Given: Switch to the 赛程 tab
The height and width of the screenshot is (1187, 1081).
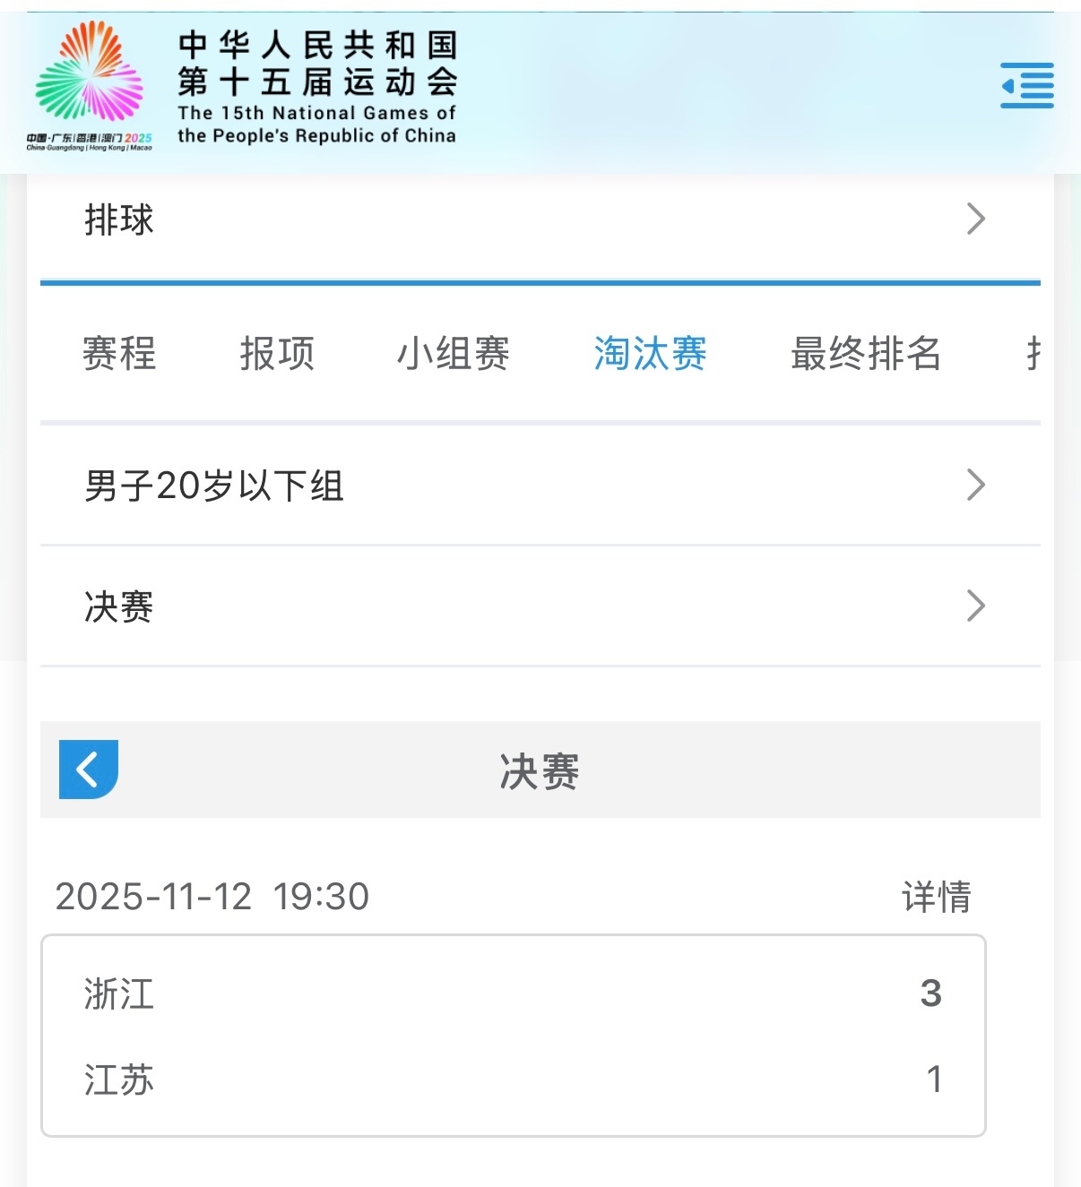Looking at the screenshot, I should (x=119, y=353).
